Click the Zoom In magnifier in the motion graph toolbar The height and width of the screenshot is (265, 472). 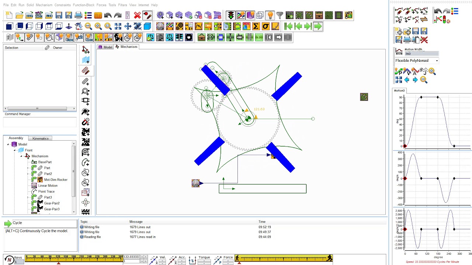click(x=432, y=71)
